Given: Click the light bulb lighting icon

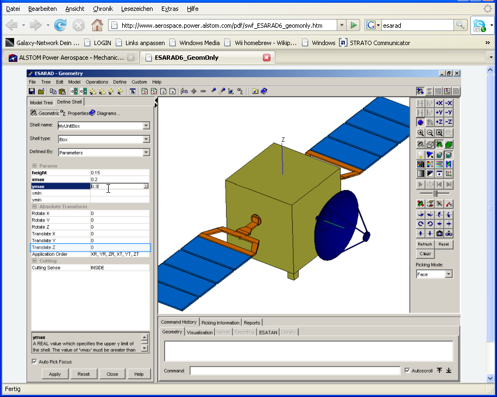Looking at the screenshot, I should pyautogui.click(x=420, y=155).
